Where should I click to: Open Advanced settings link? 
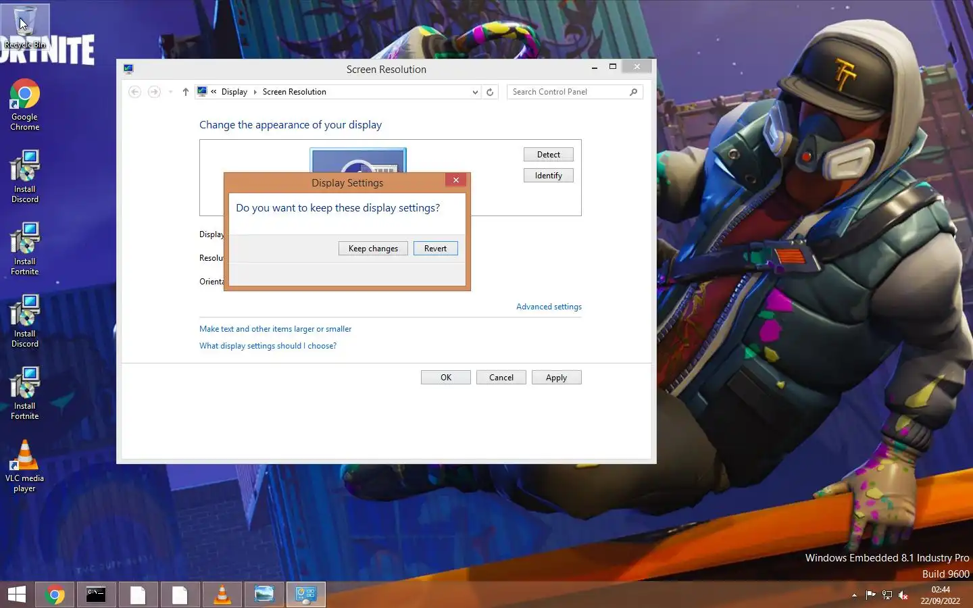549,307
